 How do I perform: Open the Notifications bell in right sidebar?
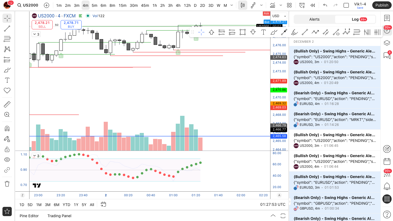(x=387, y=186)
